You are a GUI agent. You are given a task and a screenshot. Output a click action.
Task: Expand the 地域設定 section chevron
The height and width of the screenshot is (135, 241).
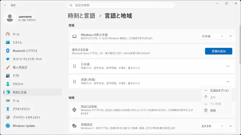[231, 126]
